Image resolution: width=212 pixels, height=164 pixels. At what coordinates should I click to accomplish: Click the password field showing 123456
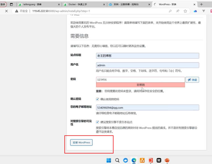[140, 80]
